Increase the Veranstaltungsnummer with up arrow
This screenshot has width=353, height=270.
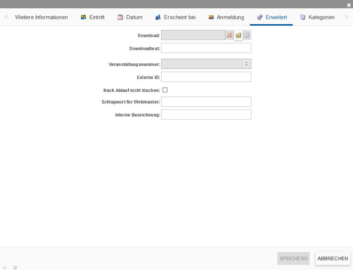(246, 62)
